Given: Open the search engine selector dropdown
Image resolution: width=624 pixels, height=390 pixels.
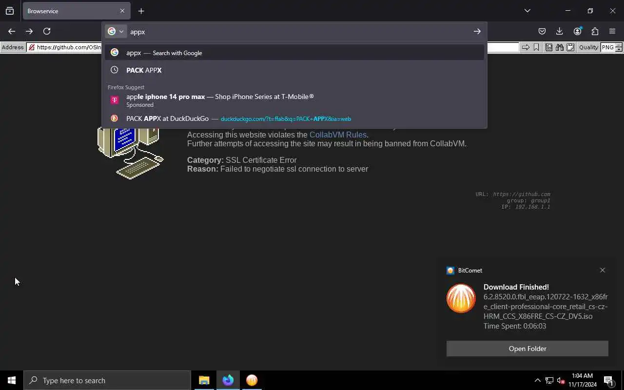Looking at the screenshot, I should 116,31.
